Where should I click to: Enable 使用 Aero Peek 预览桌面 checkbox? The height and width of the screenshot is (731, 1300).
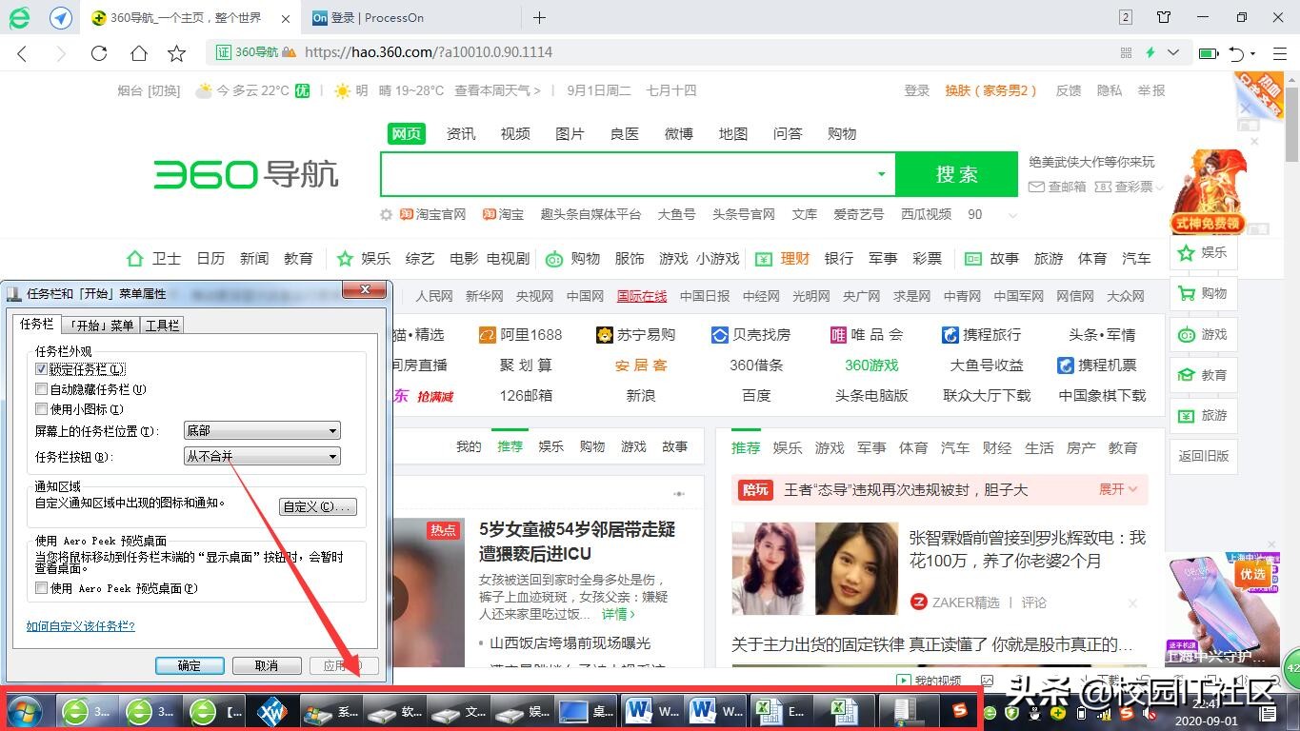point(41,588)
